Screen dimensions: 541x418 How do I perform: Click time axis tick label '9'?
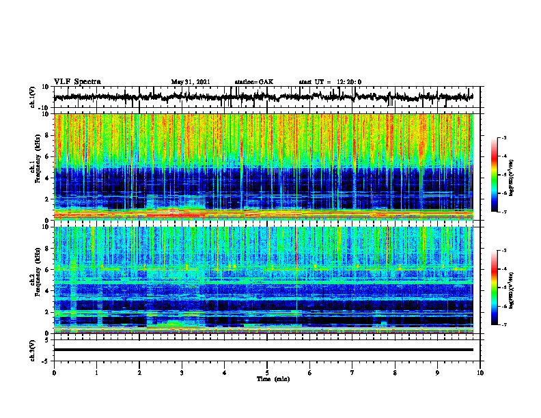(x=437, y=373)
